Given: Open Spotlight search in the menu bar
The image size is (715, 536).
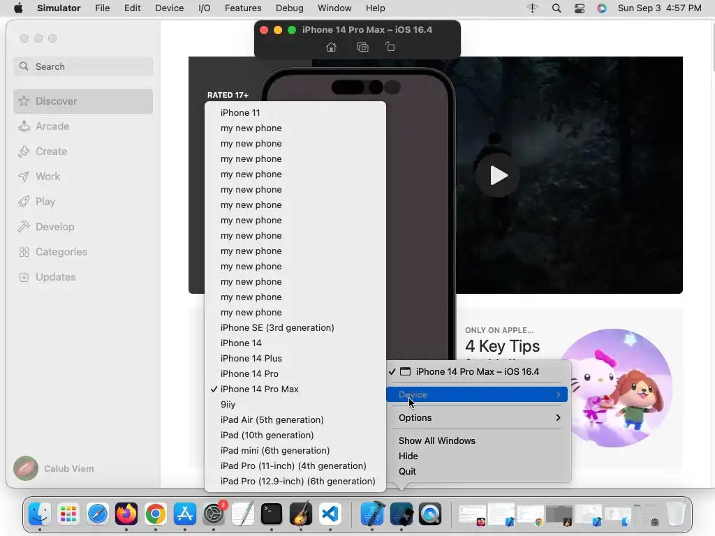Looking at the screenshot, I should point(556,8).
